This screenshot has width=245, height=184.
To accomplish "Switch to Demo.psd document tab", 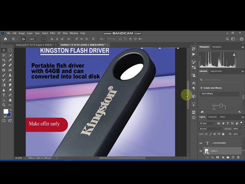I will tap(35, 45).
